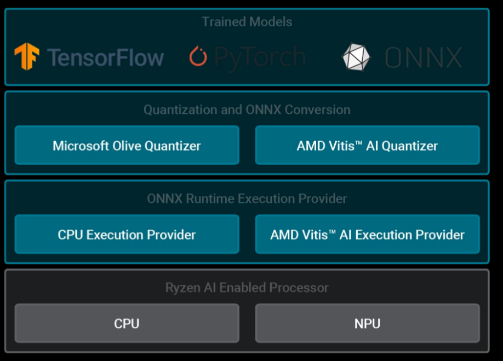Click Quantization and ONNX Conversion heading
Viewport: 503px width, 361px height.
point(247,109)
